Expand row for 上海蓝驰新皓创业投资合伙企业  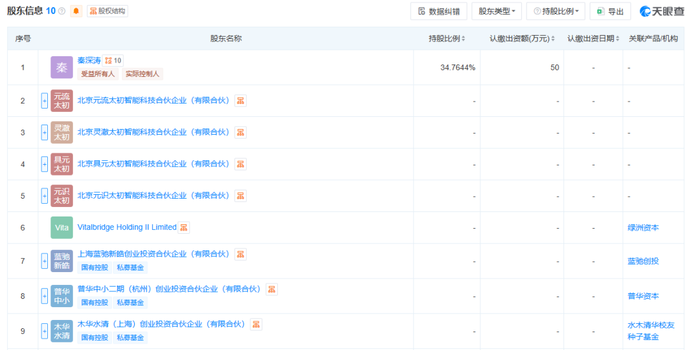45,261
